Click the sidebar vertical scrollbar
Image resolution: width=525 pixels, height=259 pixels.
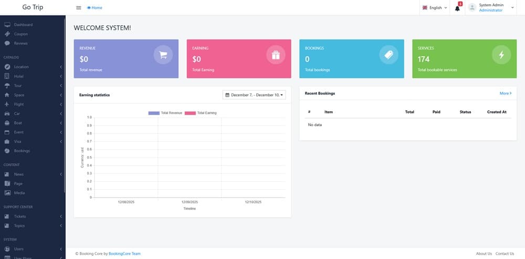click(65, 105)
